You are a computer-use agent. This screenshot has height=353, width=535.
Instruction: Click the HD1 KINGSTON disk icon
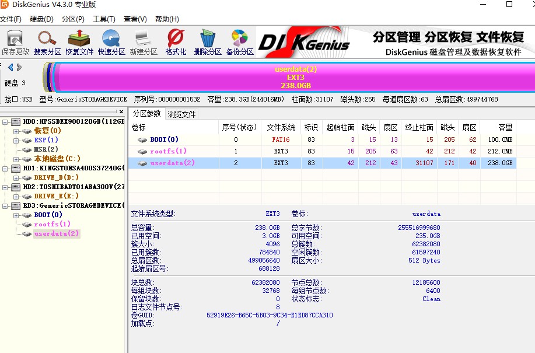pos(16,168)
